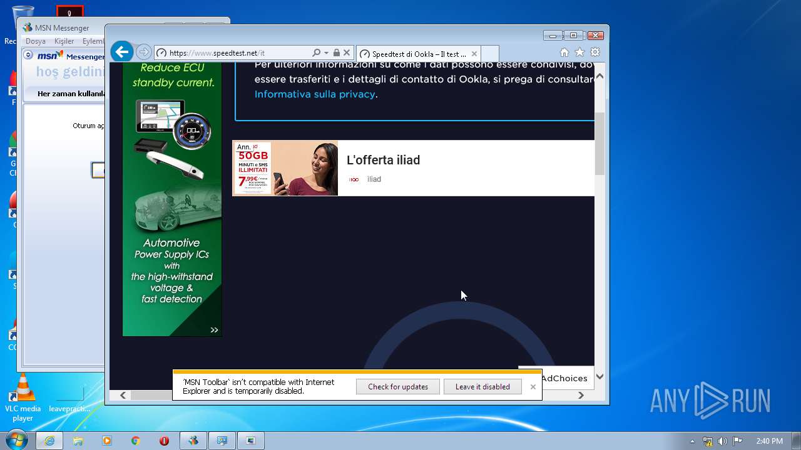Click the horizontal scrollbar left arrow
This screenshot has width=801, height=450.
[123, 395]
